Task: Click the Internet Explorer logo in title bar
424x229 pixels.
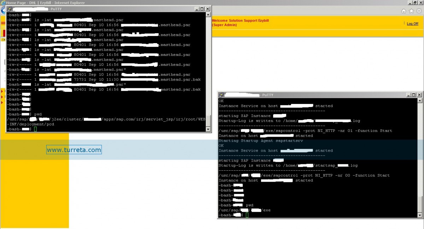Action: click(3, 2)
